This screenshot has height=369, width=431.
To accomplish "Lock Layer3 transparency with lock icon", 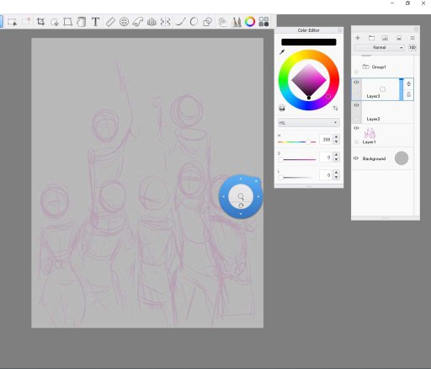I will (x=408, y=94).
